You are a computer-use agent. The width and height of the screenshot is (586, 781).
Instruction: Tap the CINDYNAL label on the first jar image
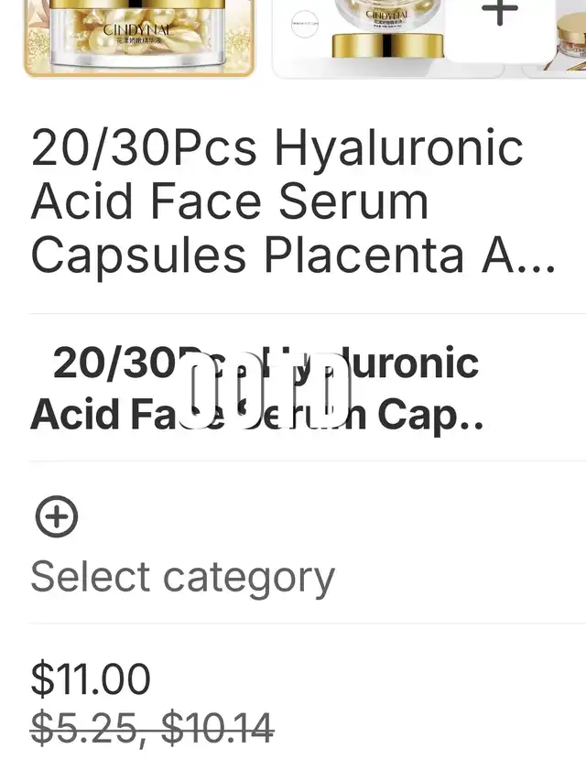pos(137,30)
